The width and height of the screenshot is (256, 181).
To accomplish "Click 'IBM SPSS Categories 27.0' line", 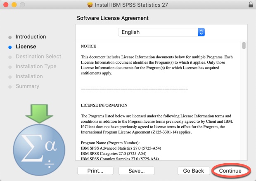I will 114,154.
